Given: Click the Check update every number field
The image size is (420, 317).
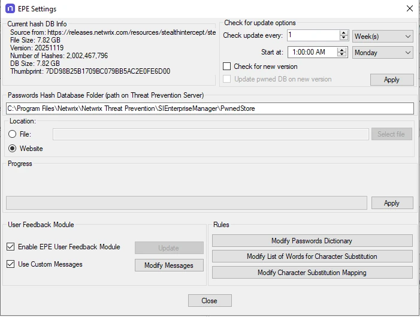Looking at the screenshot, I should 313,35.
